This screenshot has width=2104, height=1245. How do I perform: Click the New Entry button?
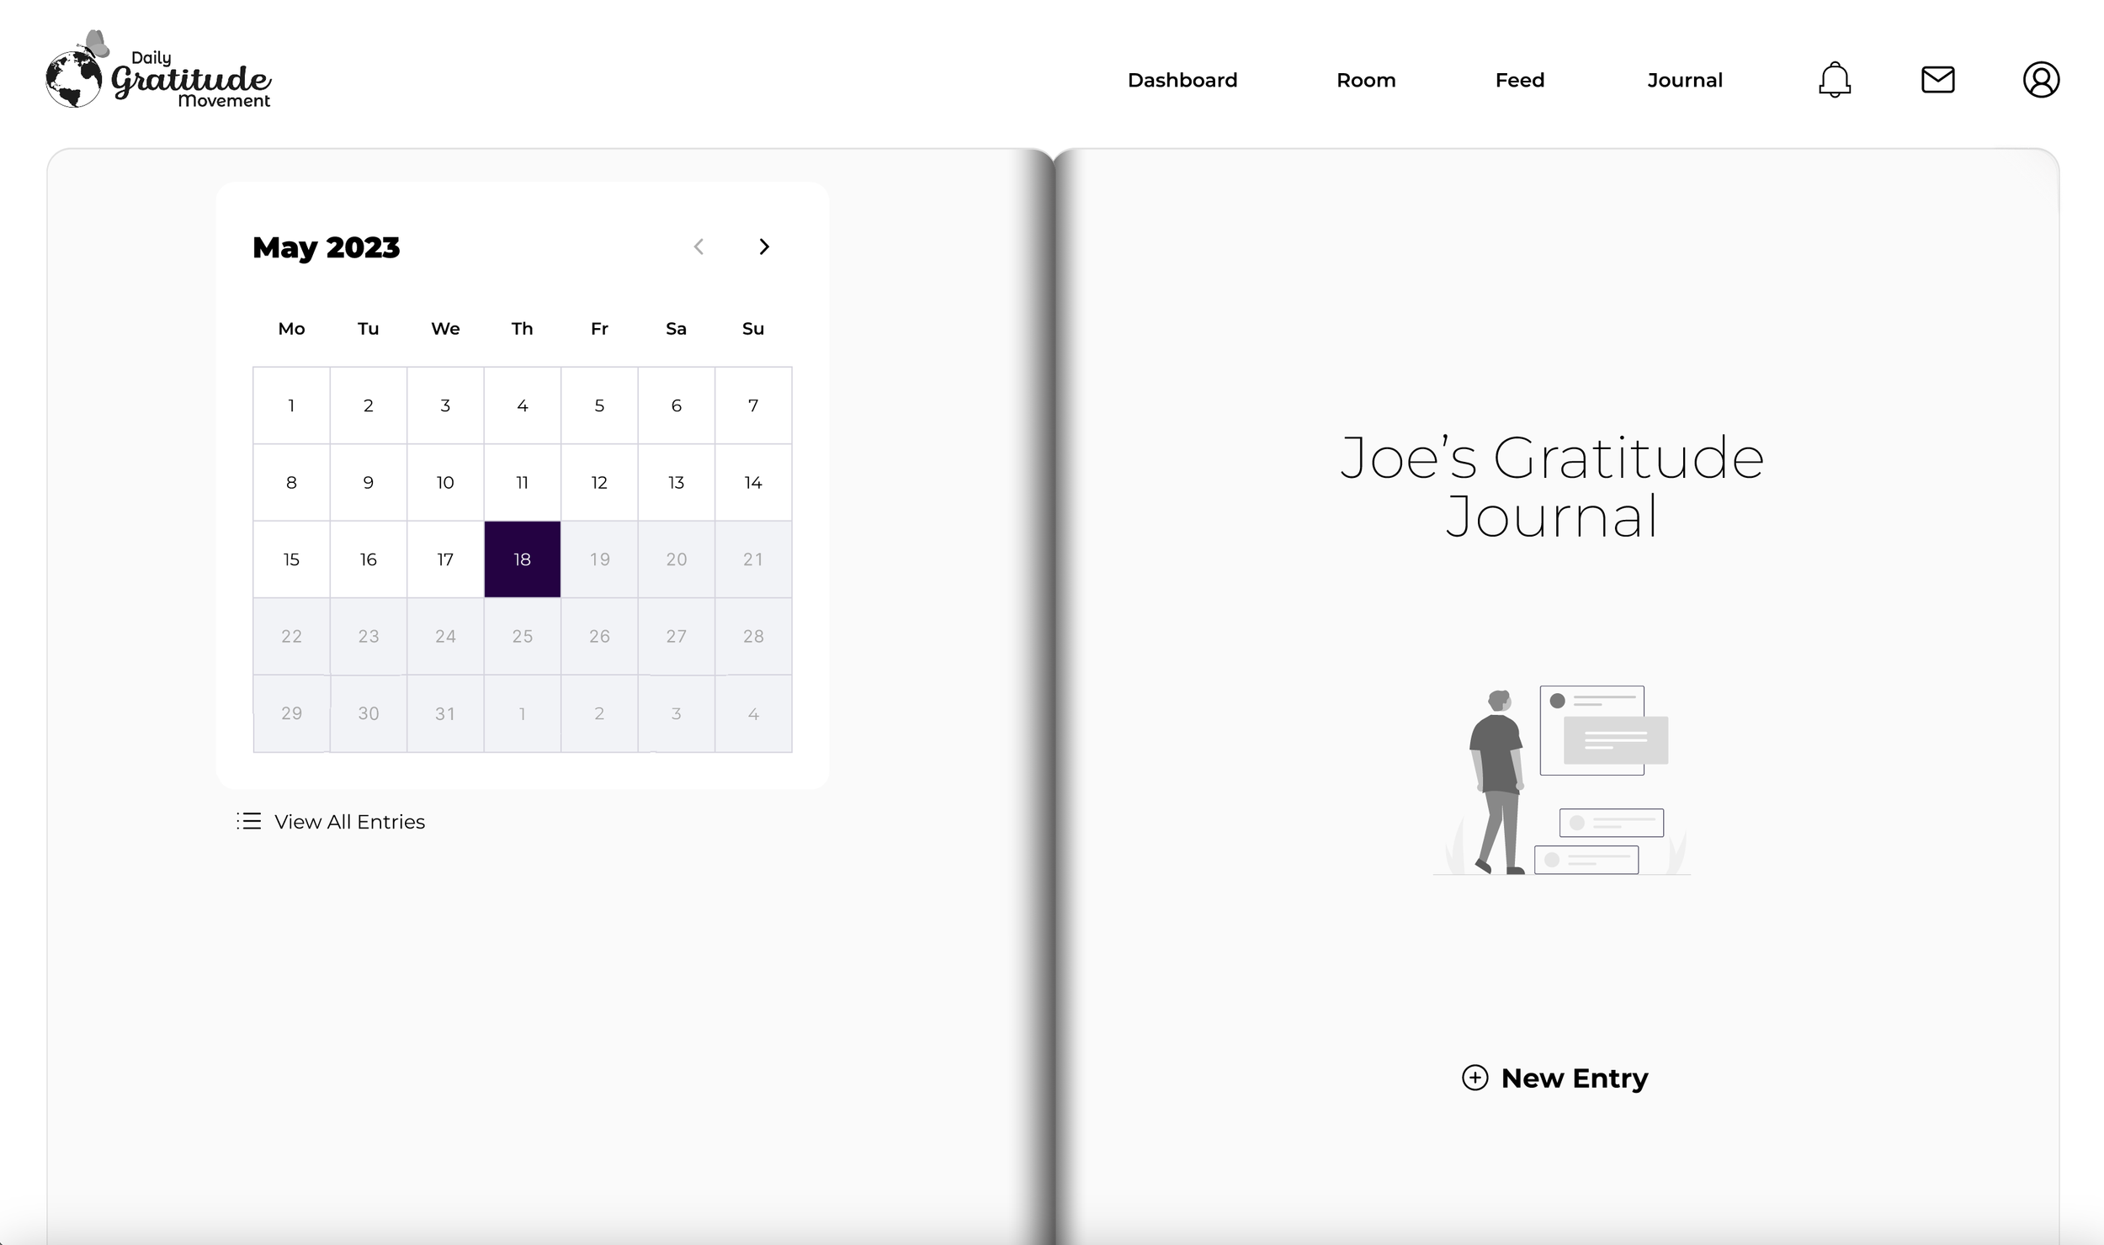[x=1573, y=1078]
